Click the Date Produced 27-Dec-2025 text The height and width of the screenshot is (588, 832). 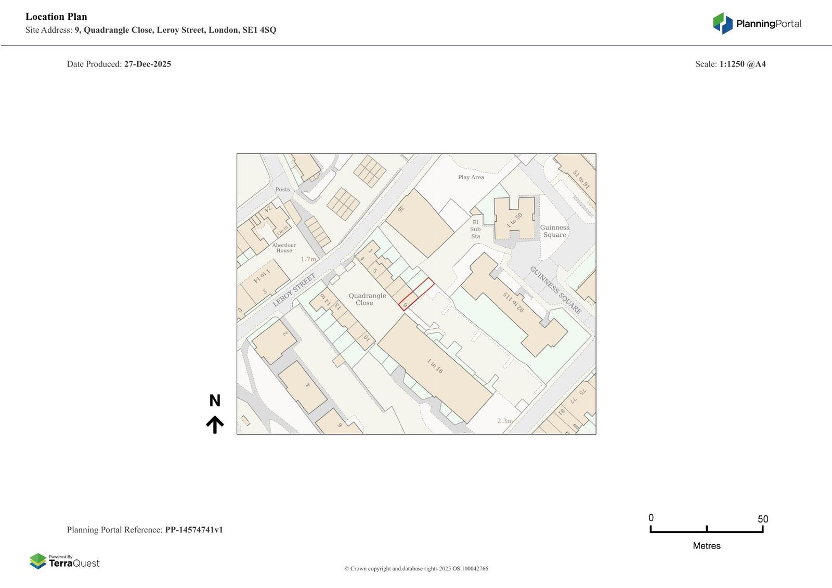119,64
